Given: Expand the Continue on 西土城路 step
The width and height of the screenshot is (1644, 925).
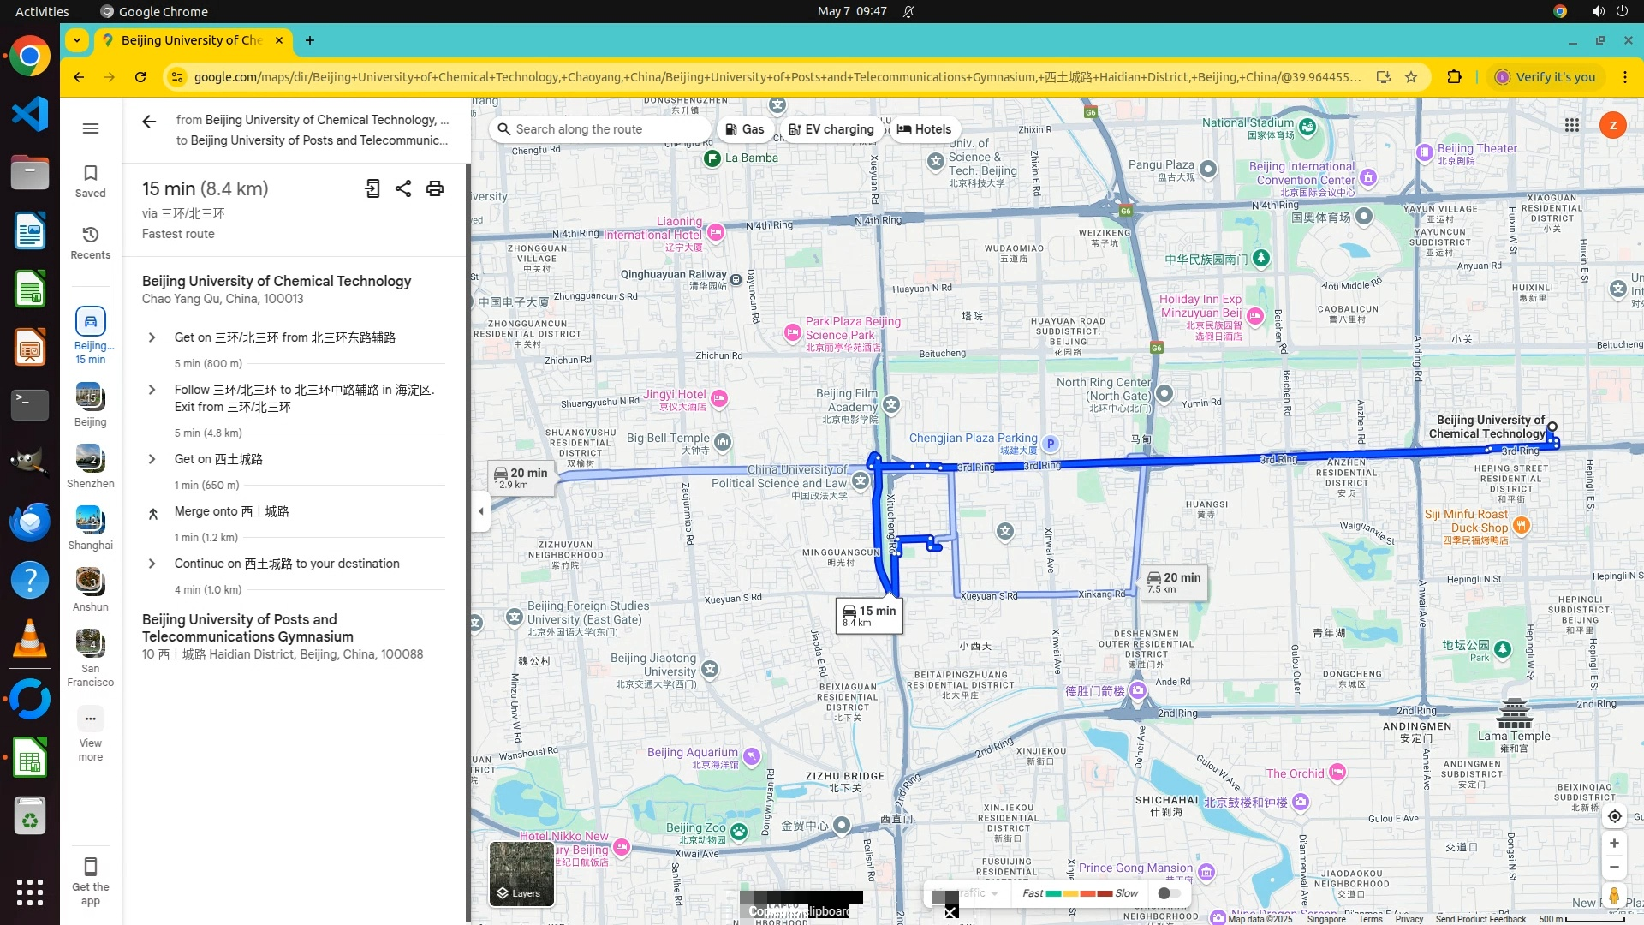Looking at the screenshot, I should (x=152, y=564).
